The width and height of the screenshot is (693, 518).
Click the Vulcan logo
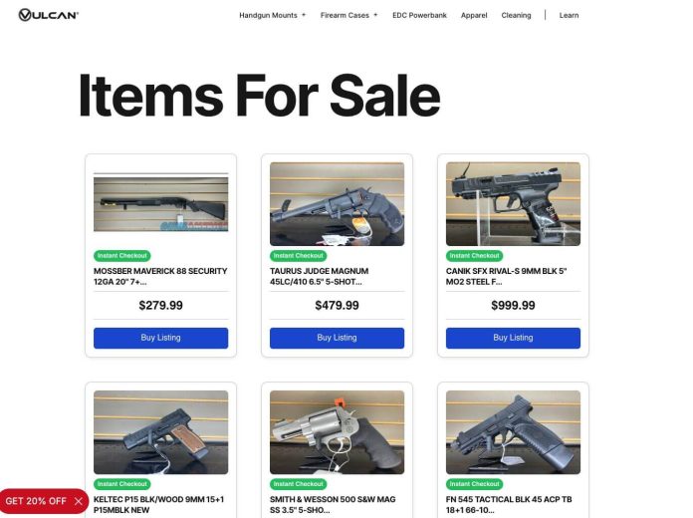(x=48, y=15)
